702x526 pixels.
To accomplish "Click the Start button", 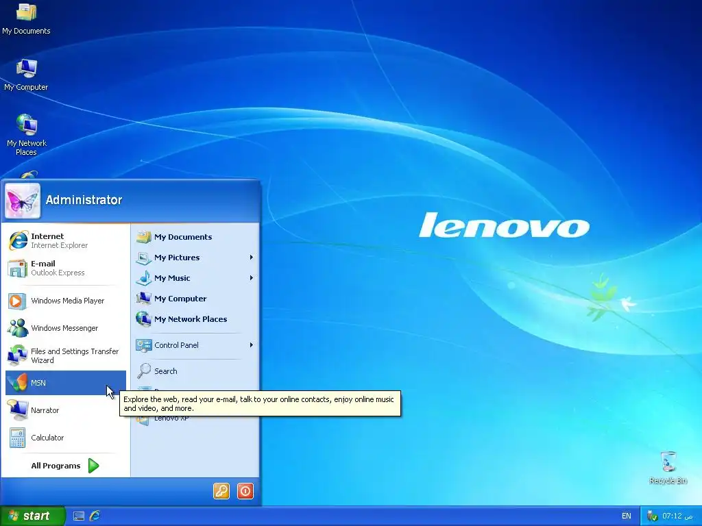I will click(32, 516).
